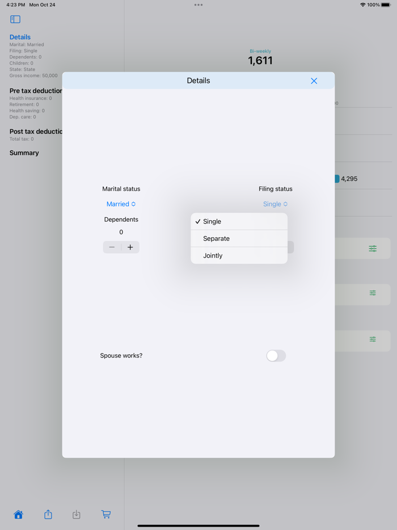Open the Summary section in sidebar
This screenshot has width=397, height=530.
(24, 153)
